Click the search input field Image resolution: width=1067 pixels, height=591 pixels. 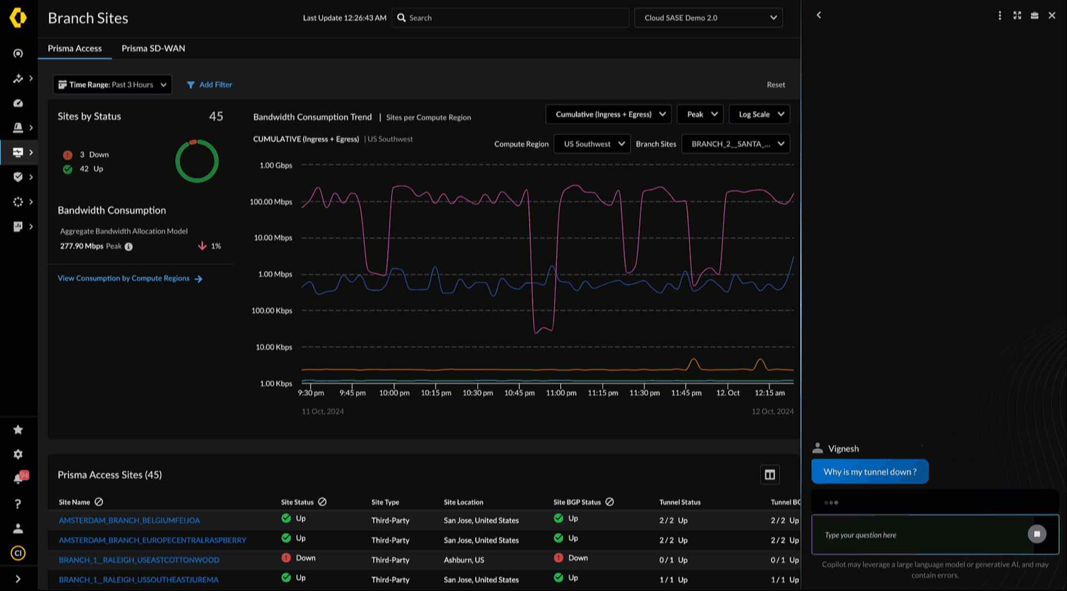click(x=510, y=18)
